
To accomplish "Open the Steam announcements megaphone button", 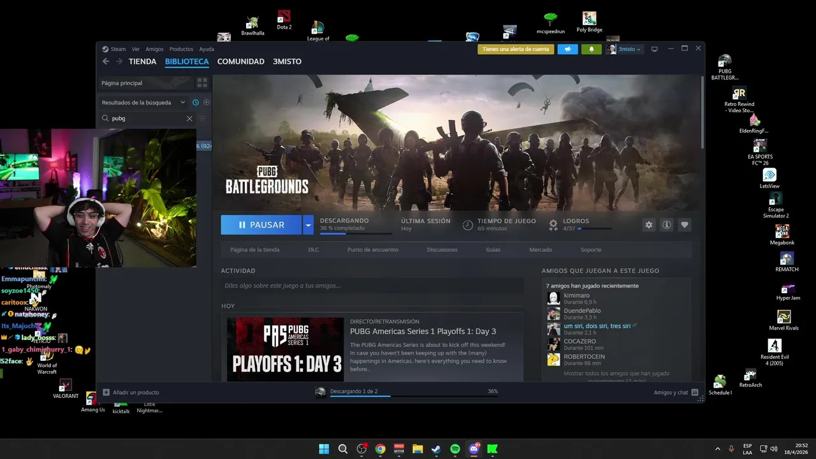I will pos(567,49).
